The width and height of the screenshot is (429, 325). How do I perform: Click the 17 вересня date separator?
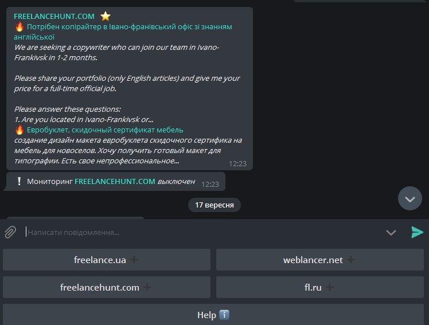[214, 205]
